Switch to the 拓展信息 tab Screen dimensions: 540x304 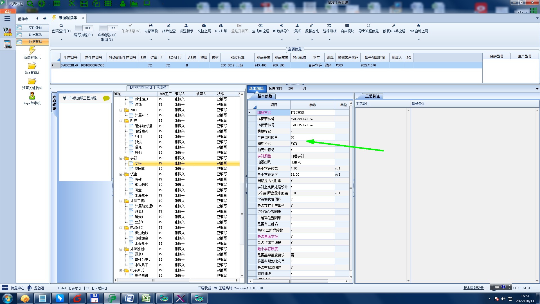275,88
